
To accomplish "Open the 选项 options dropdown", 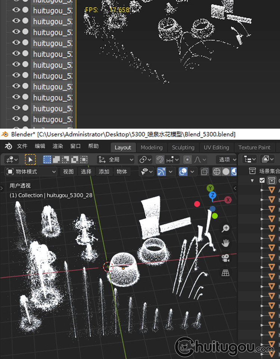I will 227,160.
